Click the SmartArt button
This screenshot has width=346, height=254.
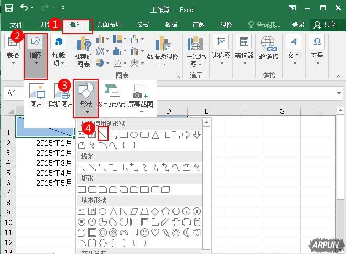[x=112, y=96]
